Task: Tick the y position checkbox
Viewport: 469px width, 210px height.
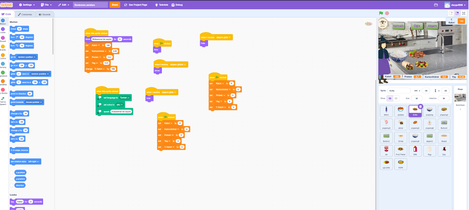Action: tap(12, 178)
